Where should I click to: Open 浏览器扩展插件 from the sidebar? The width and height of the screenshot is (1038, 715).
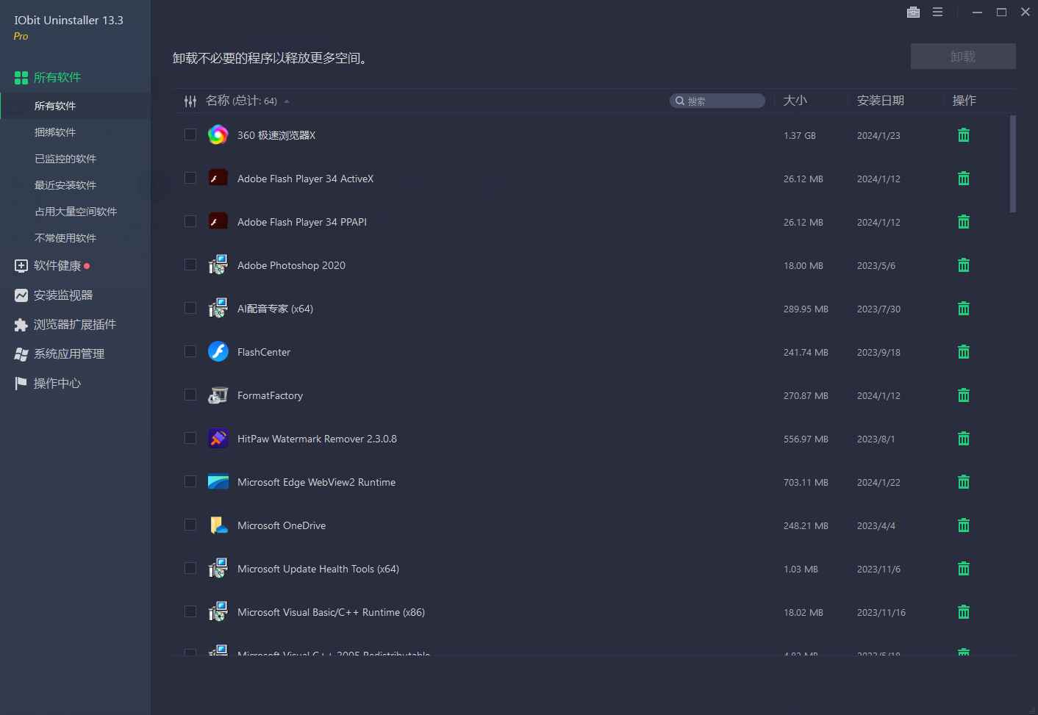[75, 324]
